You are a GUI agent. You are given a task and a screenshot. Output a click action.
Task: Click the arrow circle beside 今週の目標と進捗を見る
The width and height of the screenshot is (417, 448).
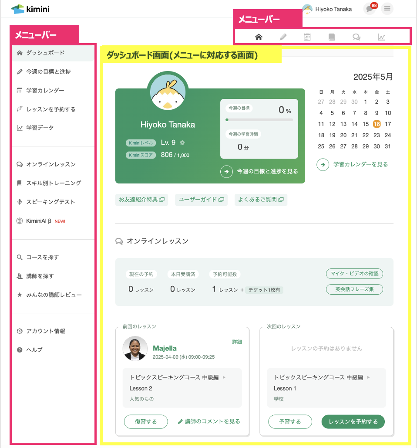(x=226, y=171)
